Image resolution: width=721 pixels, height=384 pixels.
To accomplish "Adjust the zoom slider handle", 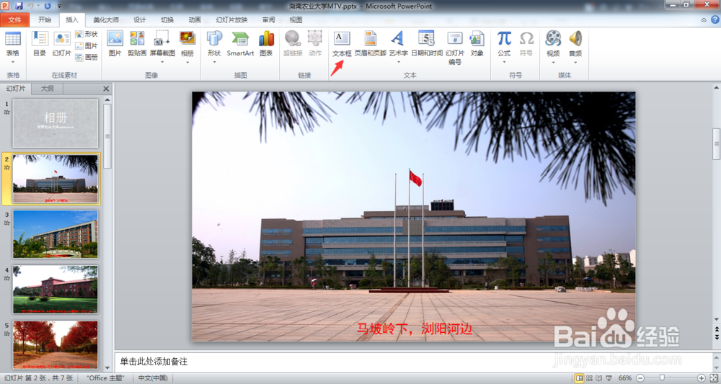I will 662,378.
